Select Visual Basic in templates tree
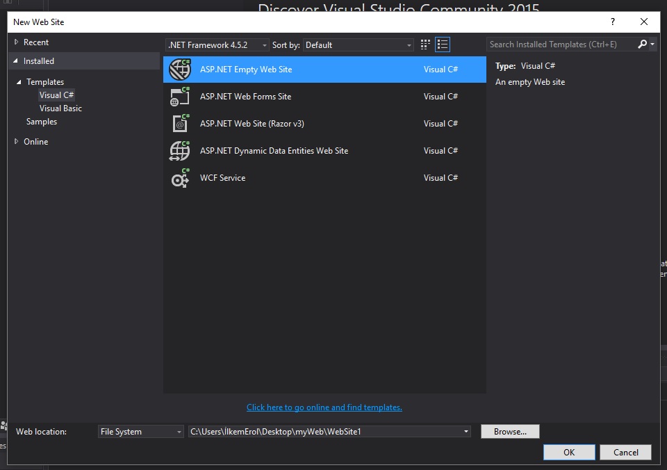667x470 pixels. coord(60,108)
